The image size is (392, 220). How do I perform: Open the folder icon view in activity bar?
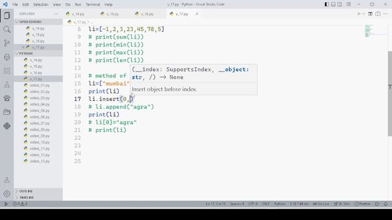7,112
